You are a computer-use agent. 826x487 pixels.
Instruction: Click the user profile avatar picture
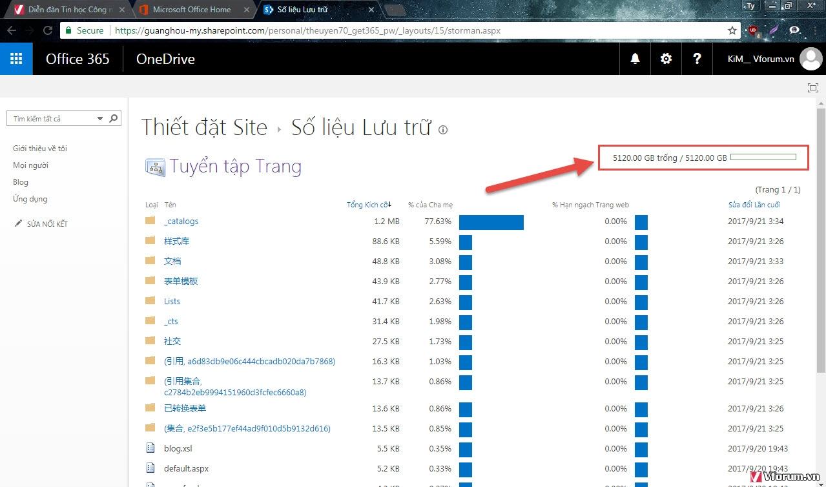811,59
